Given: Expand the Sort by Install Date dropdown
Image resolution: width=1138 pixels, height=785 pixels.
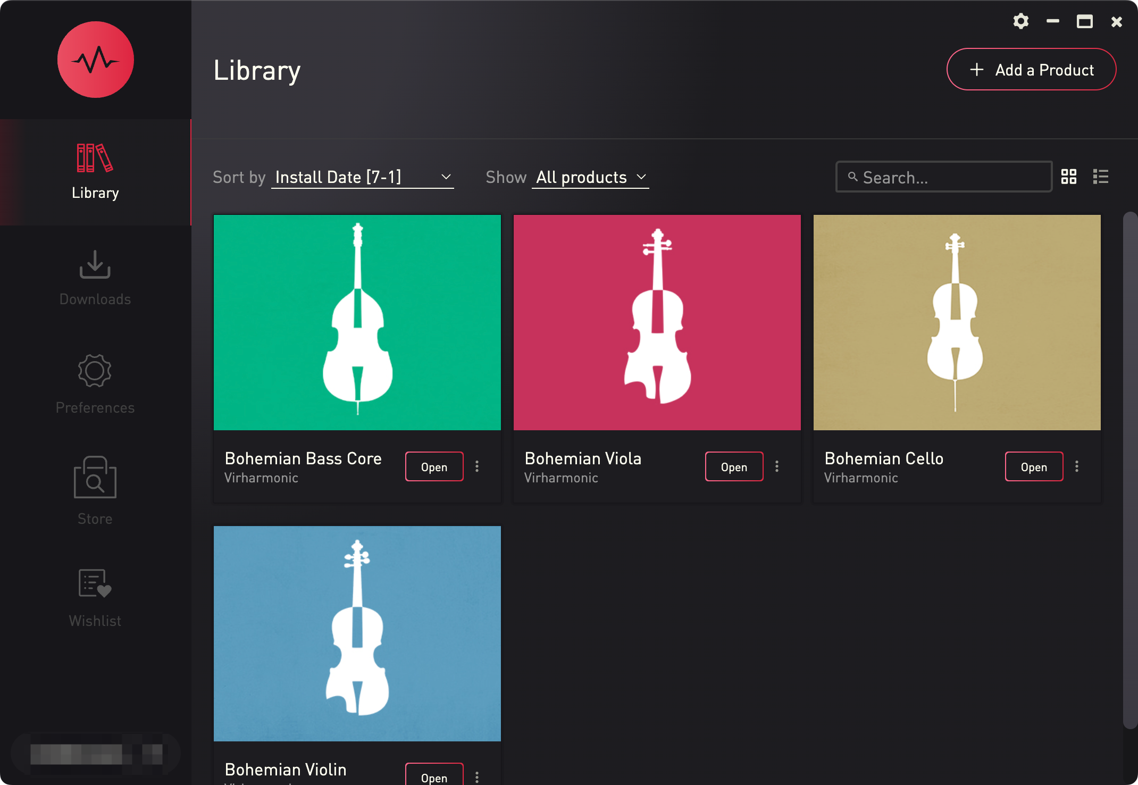Looking at the screenshot, I should tap(363, 177).
